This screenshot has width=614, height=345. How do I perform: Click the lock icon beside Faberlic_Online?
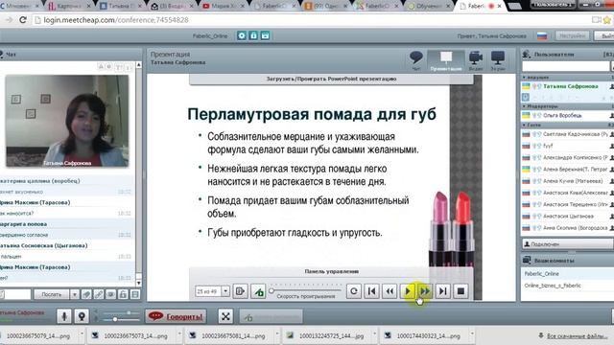coord(253,35)
